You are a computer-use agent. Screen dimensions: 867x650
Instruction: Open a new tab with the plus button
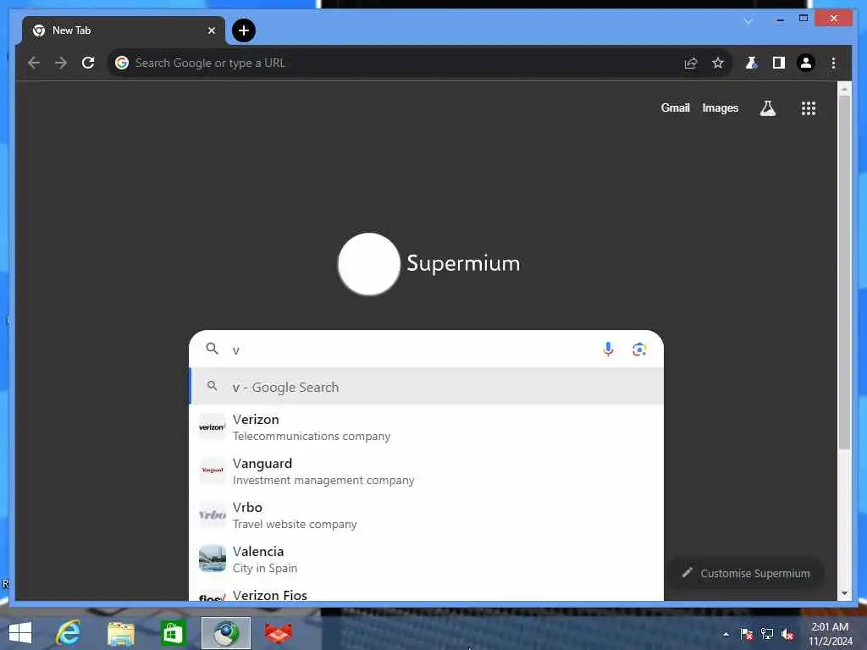point(244,30)
